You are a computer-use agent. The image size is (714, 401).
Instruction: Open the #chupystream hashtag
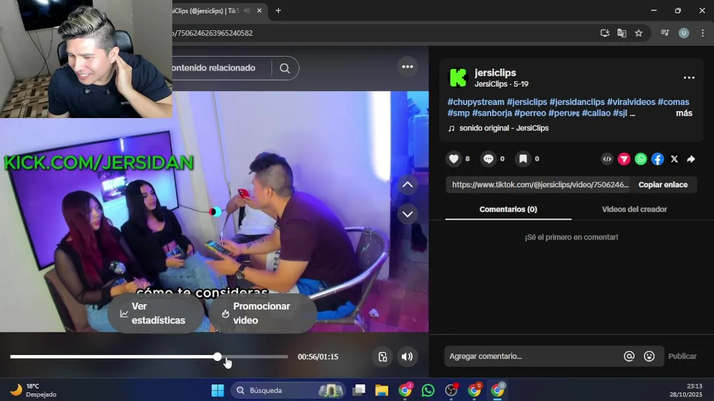pos(476,102)
